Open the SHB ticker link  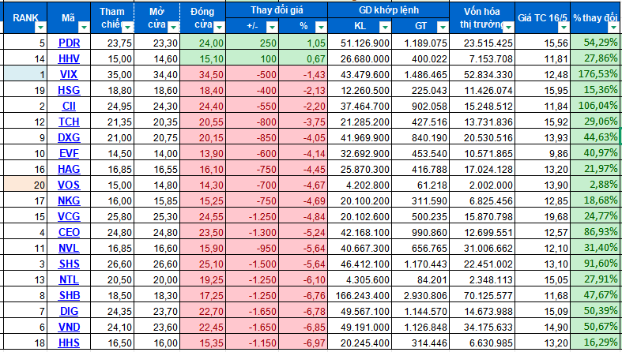[69, 295]
